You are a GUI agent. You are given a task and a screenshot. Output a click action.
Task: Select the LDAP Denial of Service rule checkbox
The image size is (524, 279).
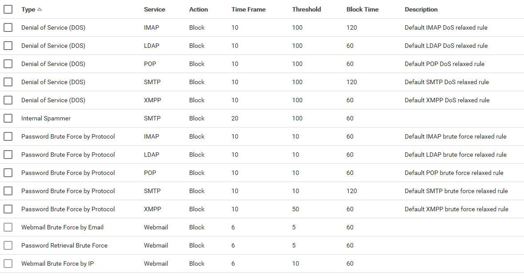[8, 46]
